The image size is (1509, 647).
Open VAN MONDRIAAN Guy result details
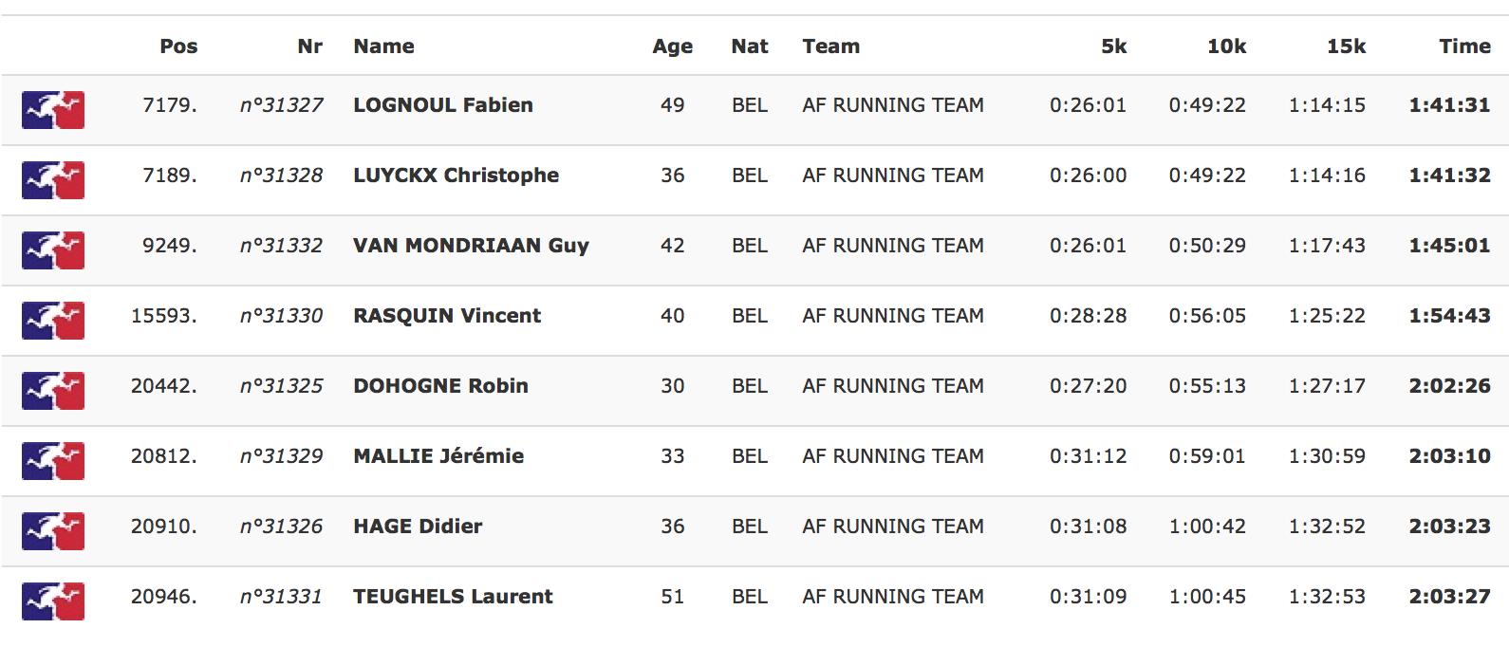(x=471, y=246)
